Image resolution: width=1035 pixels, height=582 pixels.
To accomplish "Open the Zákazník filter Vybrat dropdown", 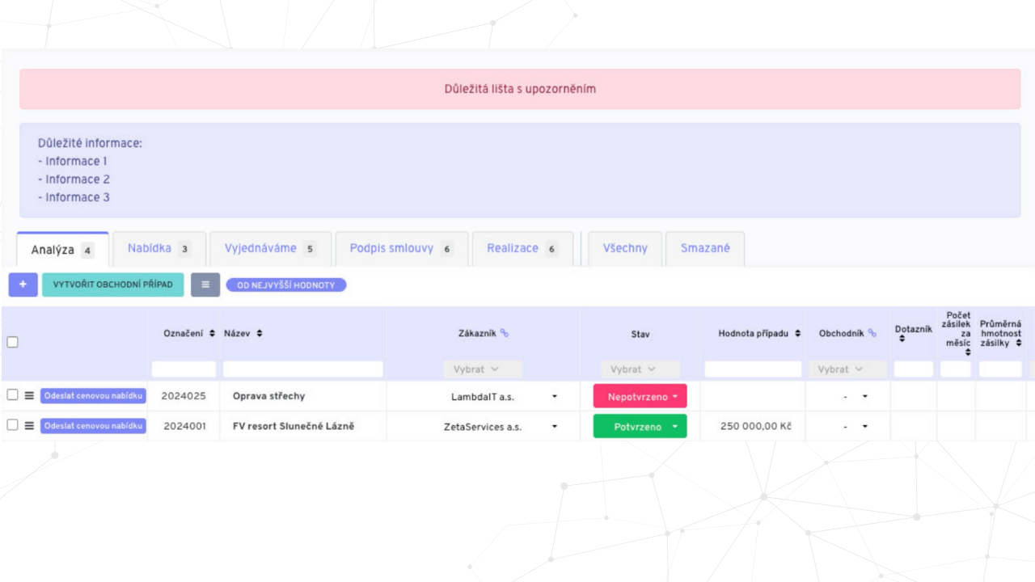I will pyautogui.click(x=483, y=369).
